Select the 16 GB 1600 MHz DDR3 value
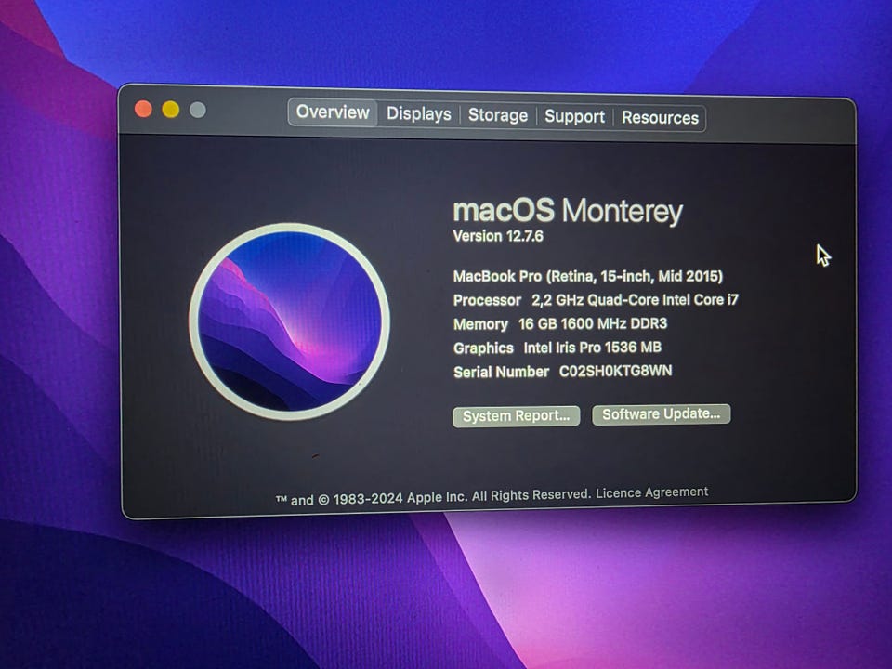This screenshot has height=669, width=892. 593,323
